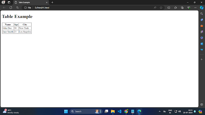Click the cell with age 25
Image resolution: width=205 pixels, height=115 pixels.
tap(16, 32)
